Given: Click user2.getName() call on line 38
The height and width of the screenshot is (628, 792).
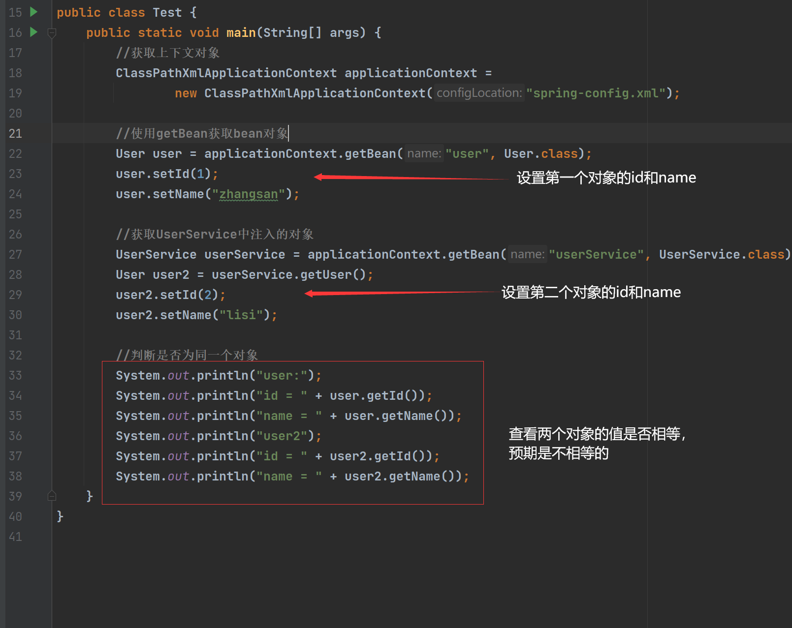Looking at the screenshot, I should pyautogui.click(x=403, y=476).
